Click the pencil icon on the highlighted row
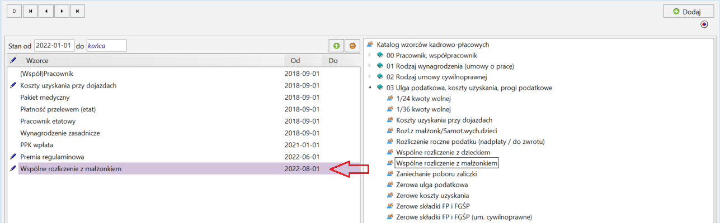 (13, 168)
